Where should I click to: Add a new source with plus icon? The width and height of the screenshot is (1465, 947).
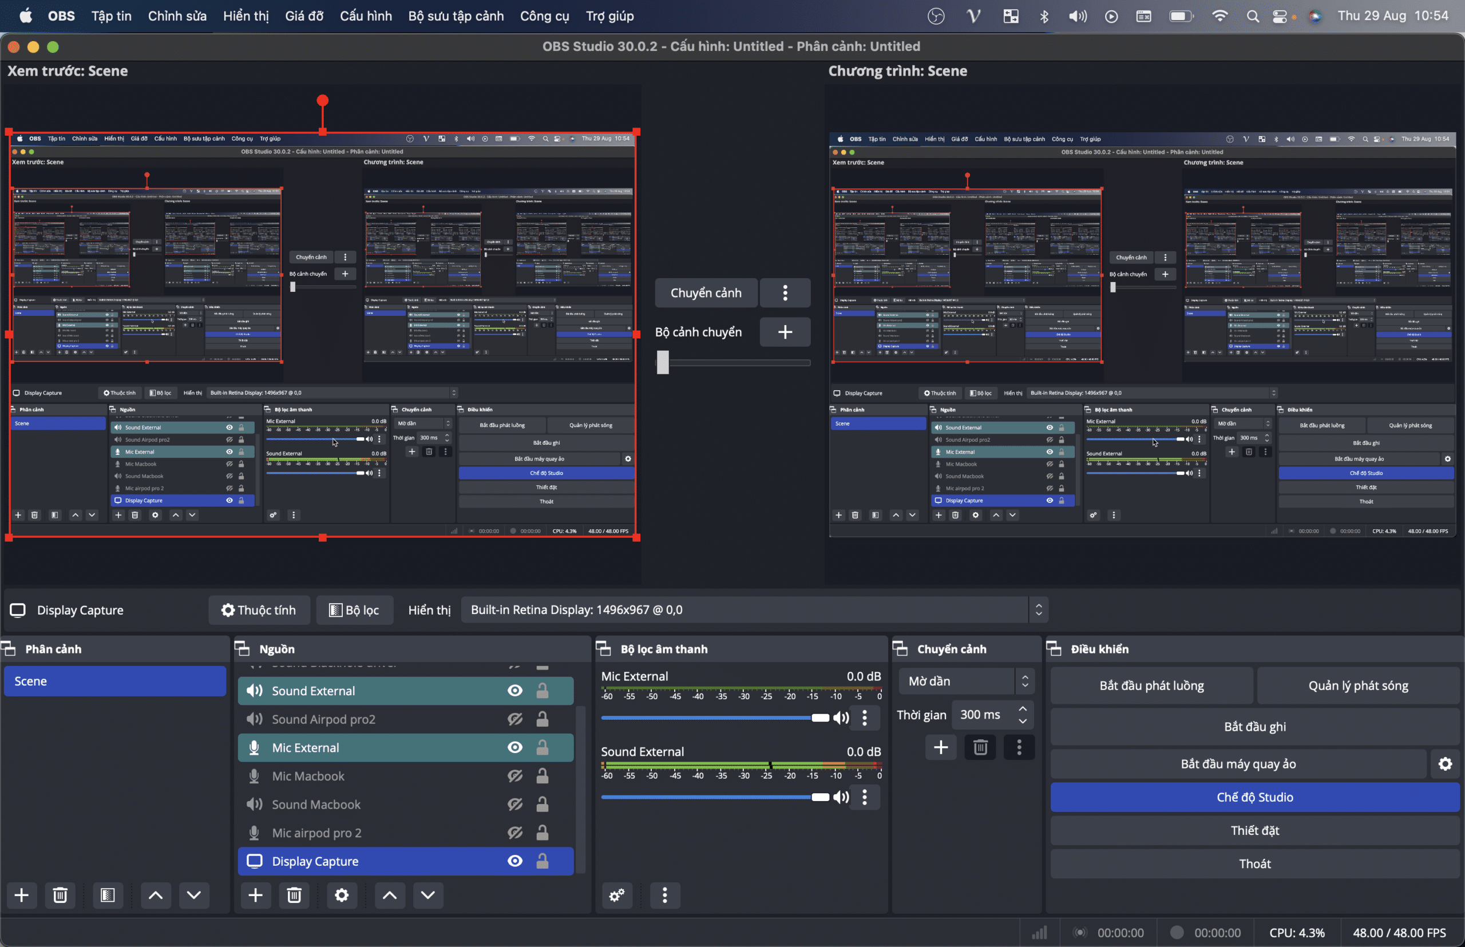pos(255,895)
